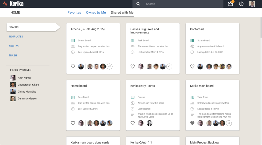Image resolution: width=262 pixels, height=145 pixels.
Task: Select BOARDS in the sidebar
Action: [33, 27]
